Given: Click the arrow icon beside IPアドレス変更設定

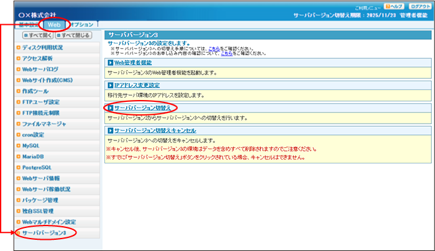Looking at the screenshot, I should tap(109, 86).
